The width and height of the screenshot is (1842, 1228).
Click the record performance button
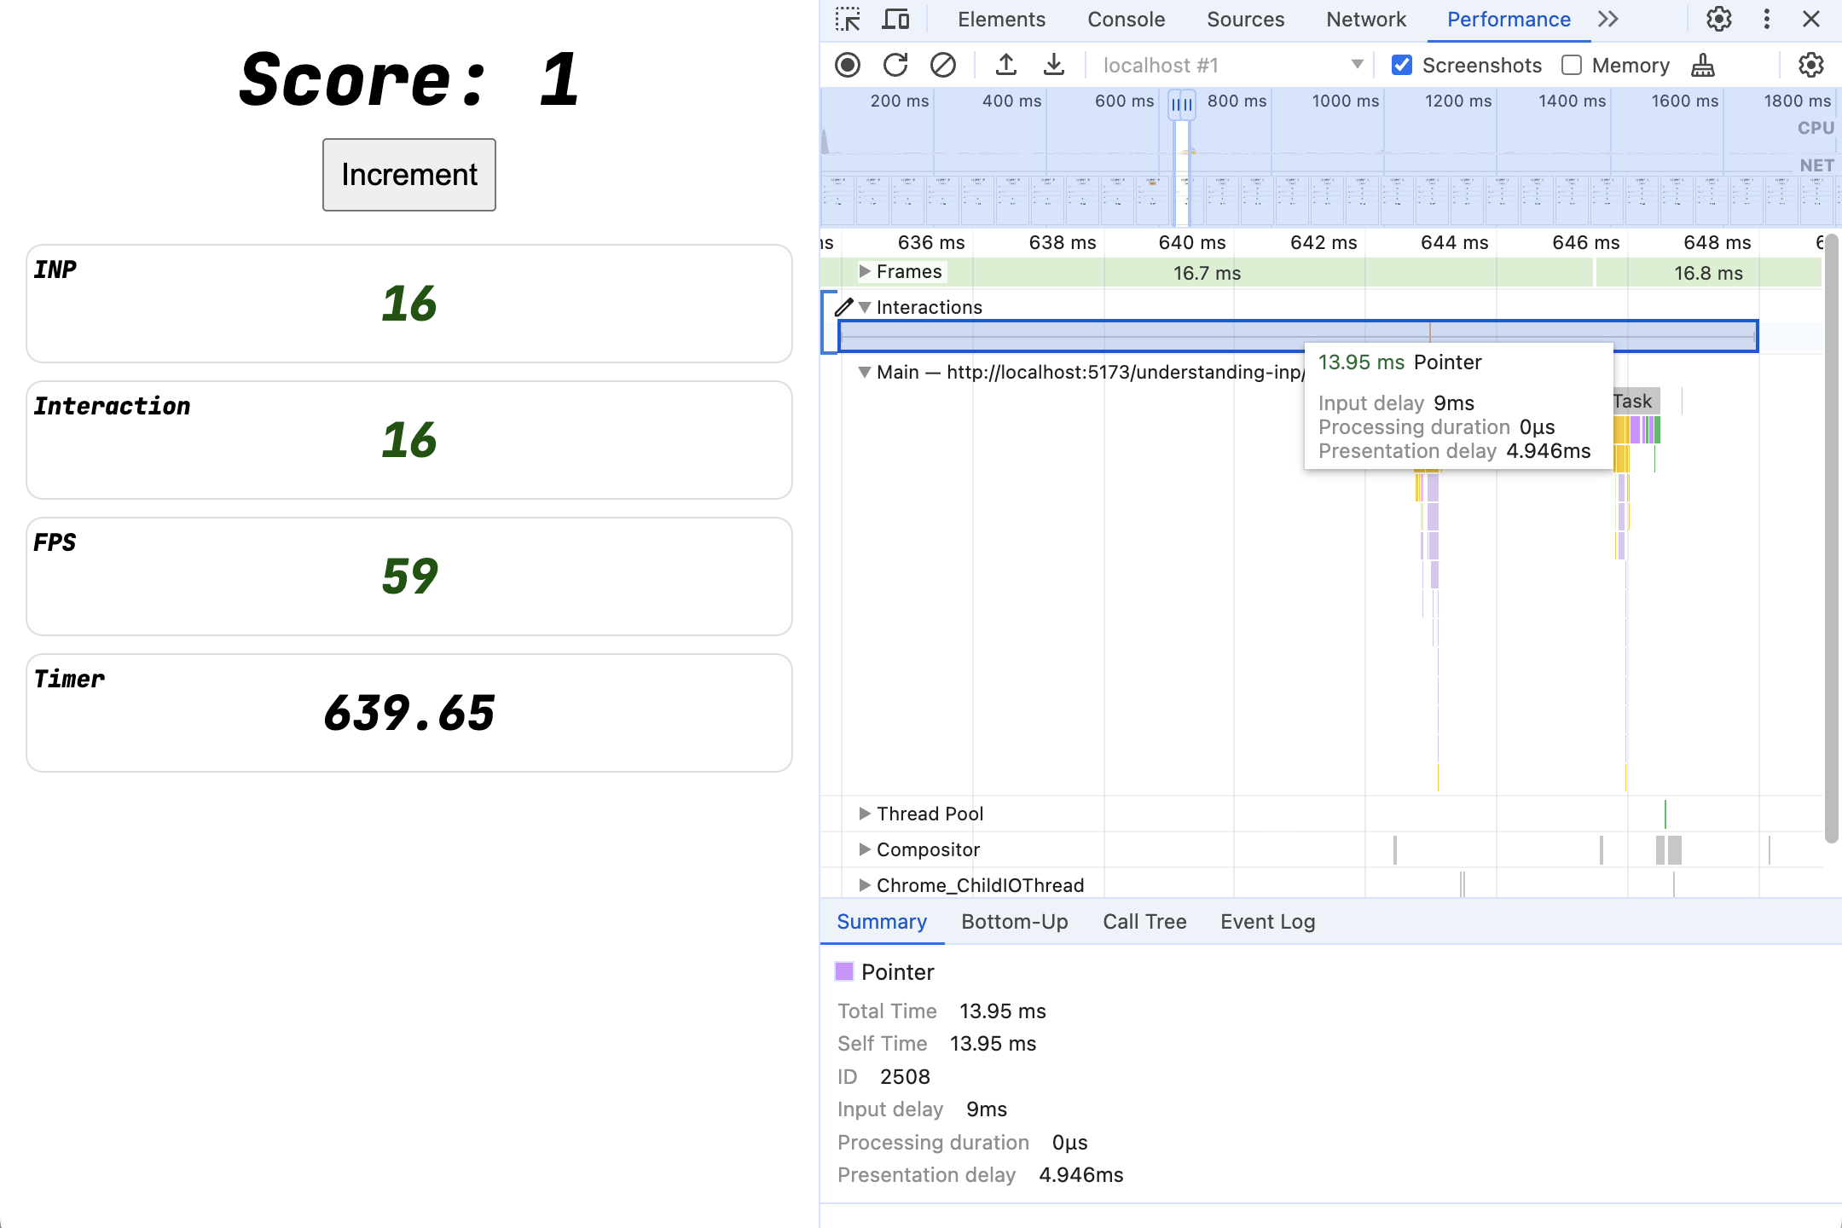pos(849,65)
